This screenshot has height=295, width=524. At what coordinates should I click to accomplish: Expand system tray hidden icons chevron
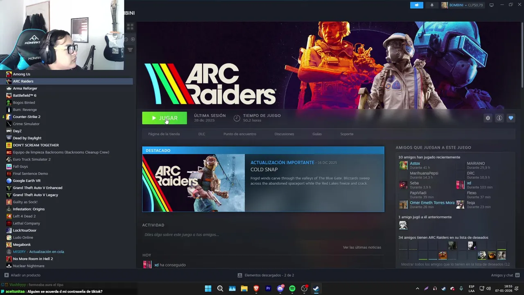[x=417, y=288]
